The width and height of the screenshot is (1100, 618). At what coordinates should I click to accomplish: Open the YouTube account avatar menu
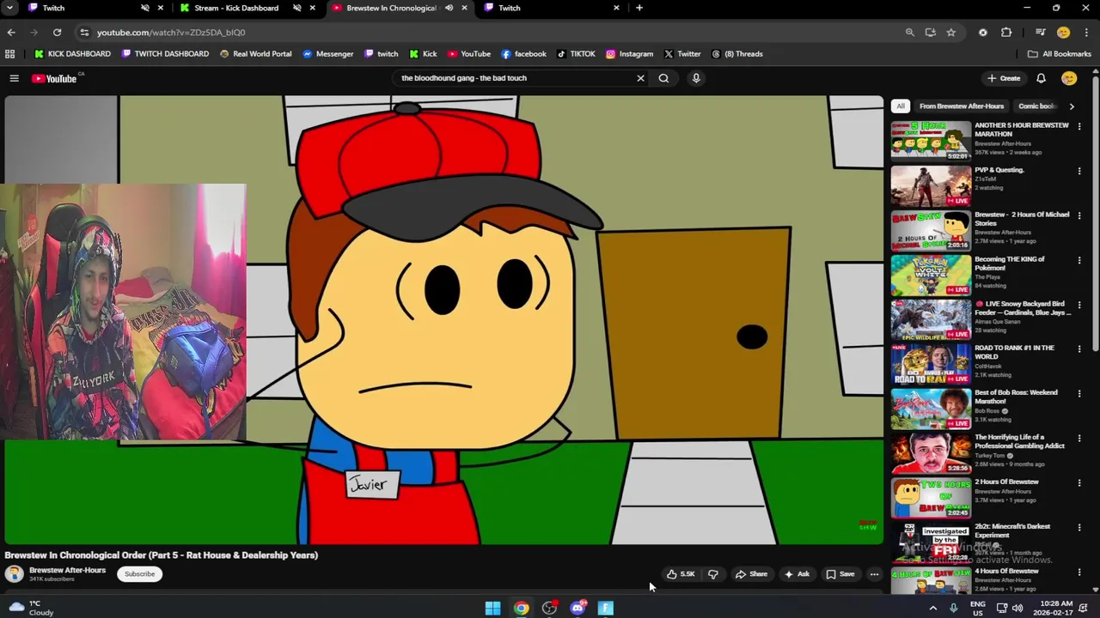(1069, 78)
